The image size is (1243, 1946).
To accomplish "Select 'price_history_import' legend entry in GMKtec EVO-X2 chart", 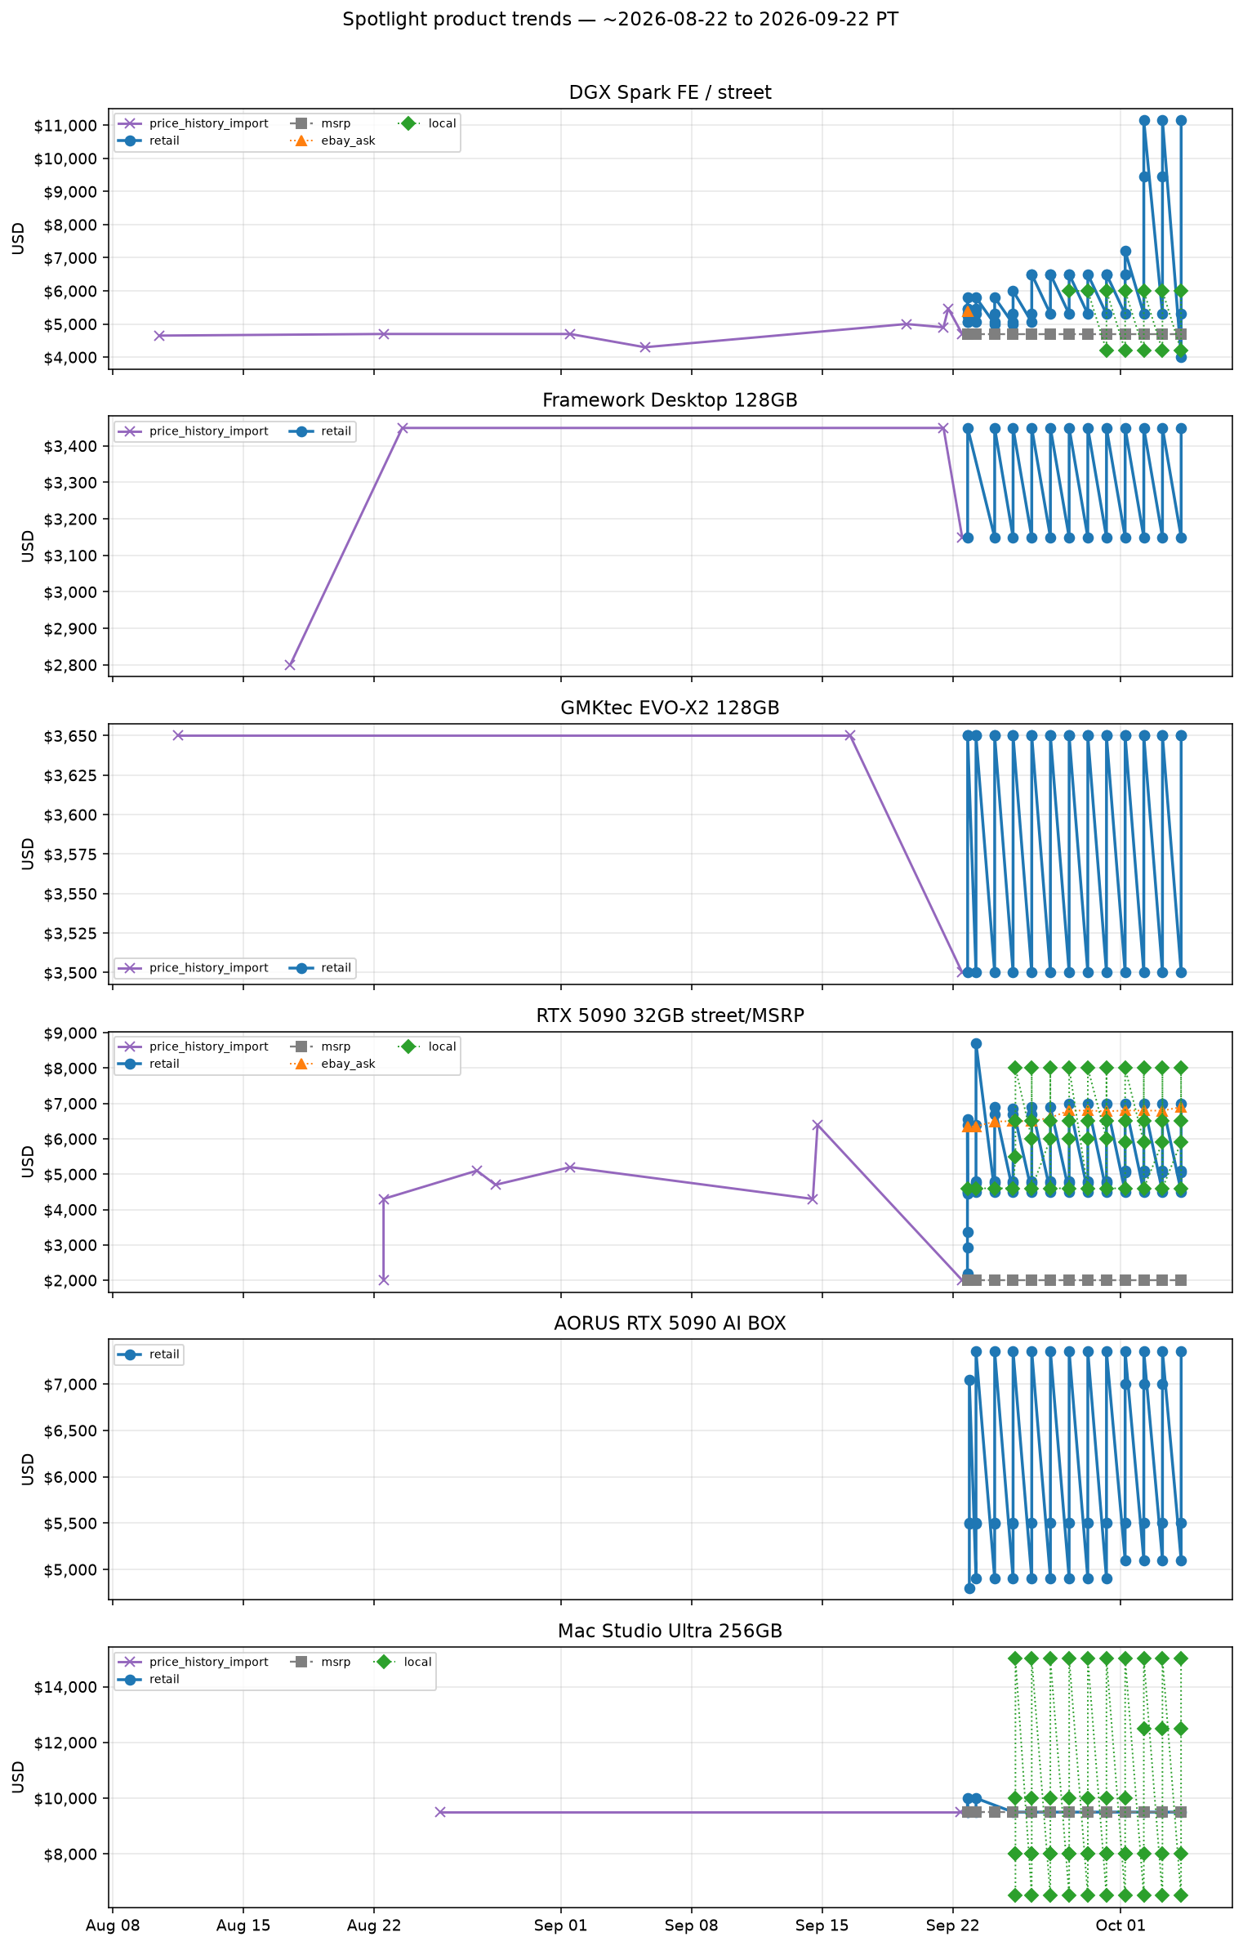I will (193, 968).
